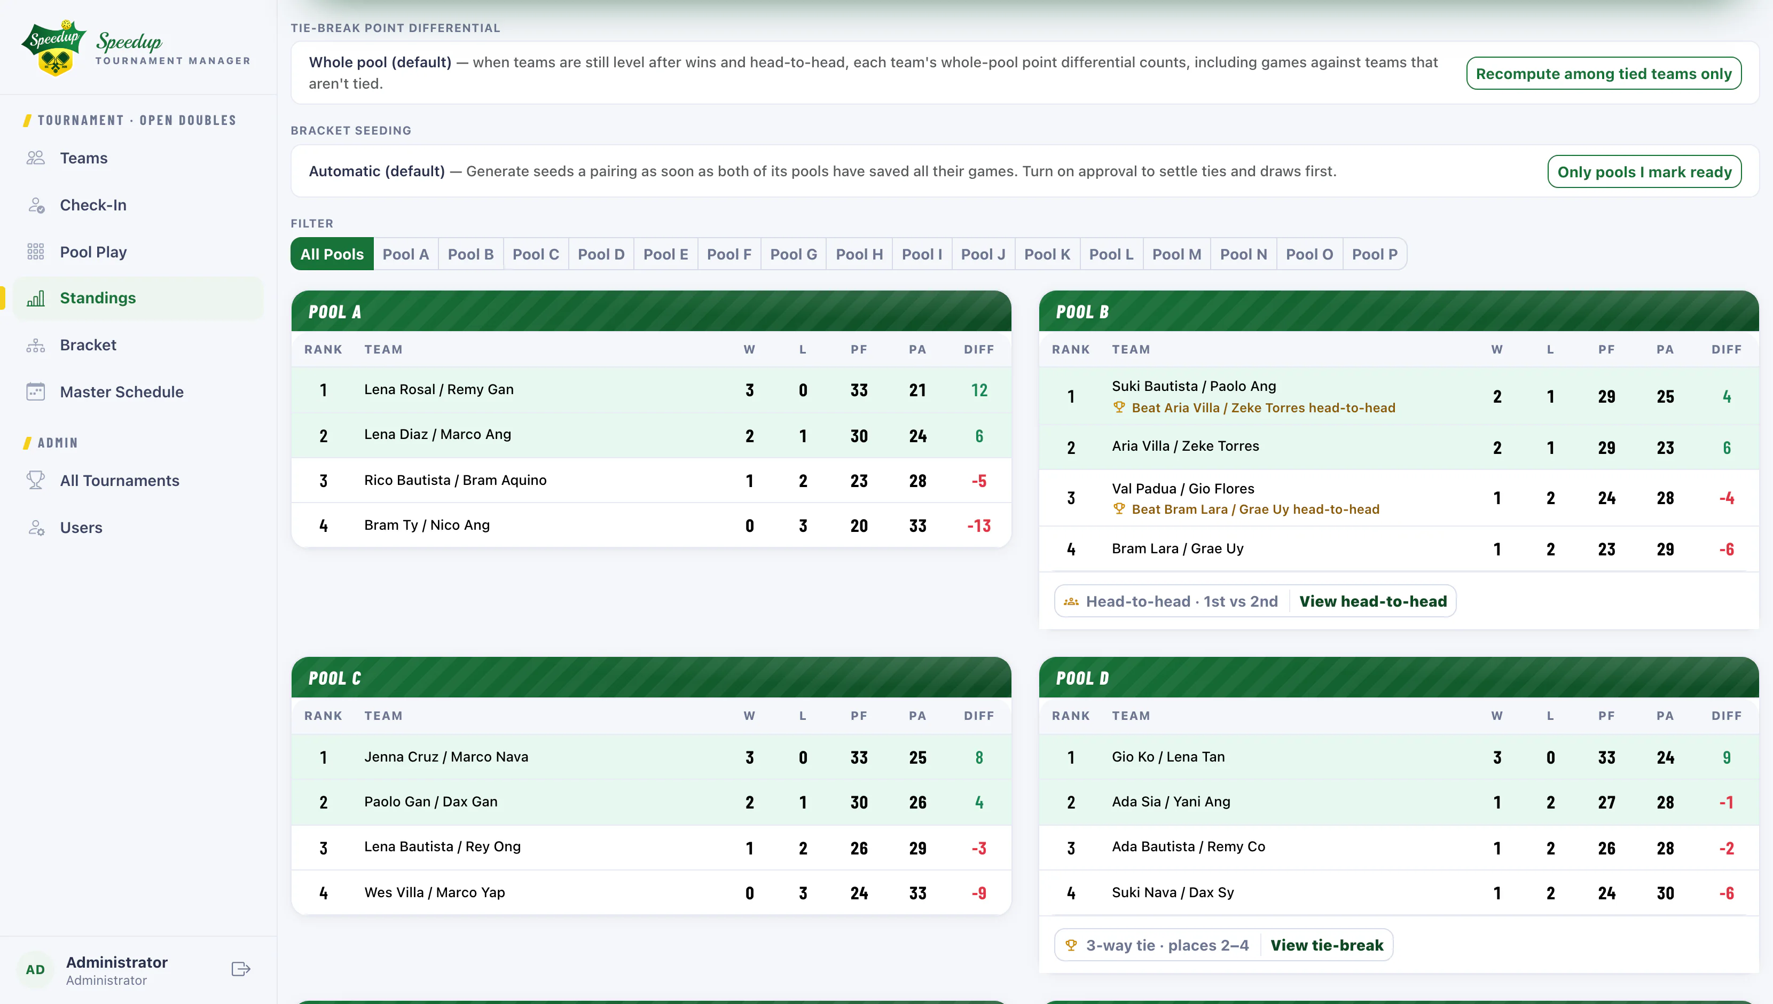Screen dimensions: 1773x1004
Task: Click the Standings bar chart icon
Action: pos(36,298)
